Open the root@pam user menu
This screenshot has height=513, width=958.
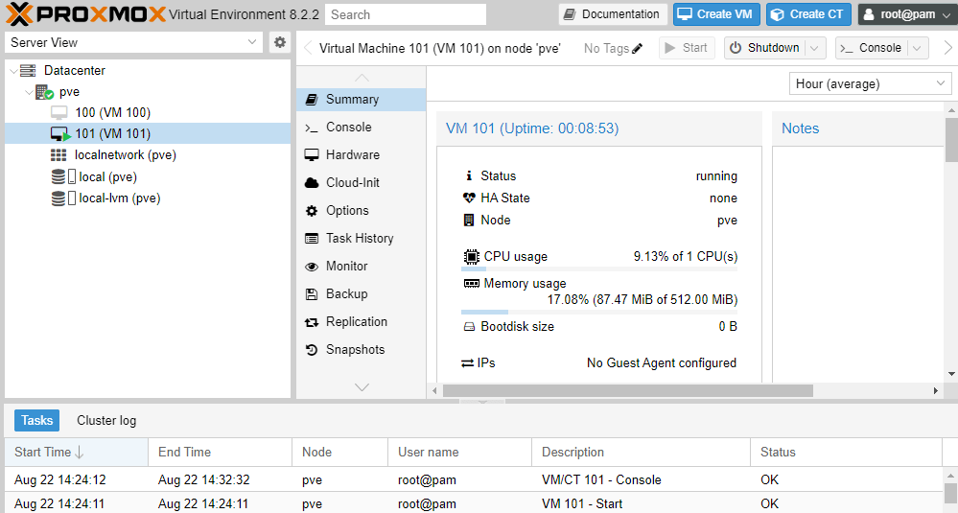(907, 14)
